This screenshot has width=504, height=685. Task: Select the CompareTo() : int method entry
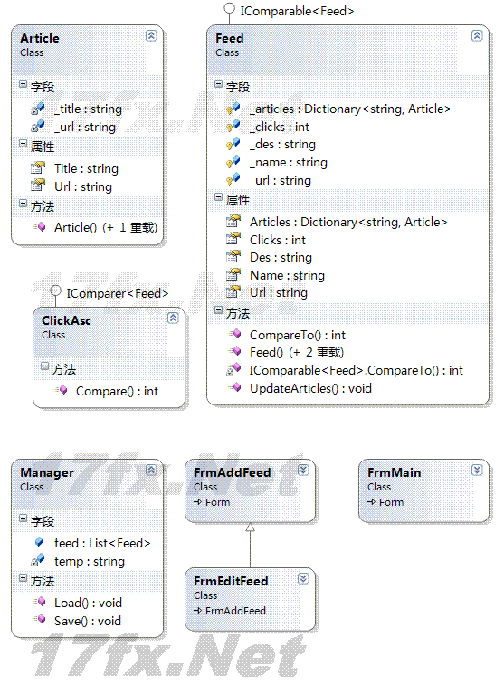tap(298, 335)
